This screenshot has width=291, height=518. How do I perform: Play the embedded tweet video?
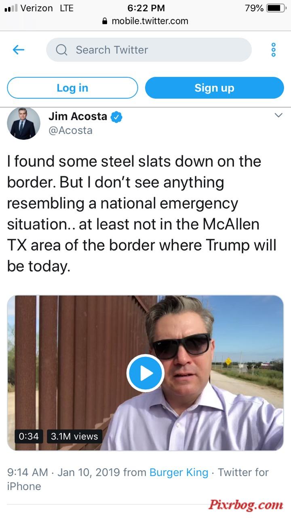click(x=145, y=373)
